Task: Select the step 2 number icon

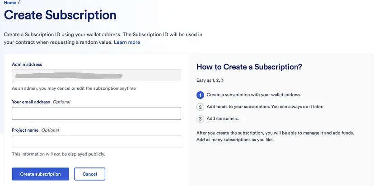Action: coord(201,107)
